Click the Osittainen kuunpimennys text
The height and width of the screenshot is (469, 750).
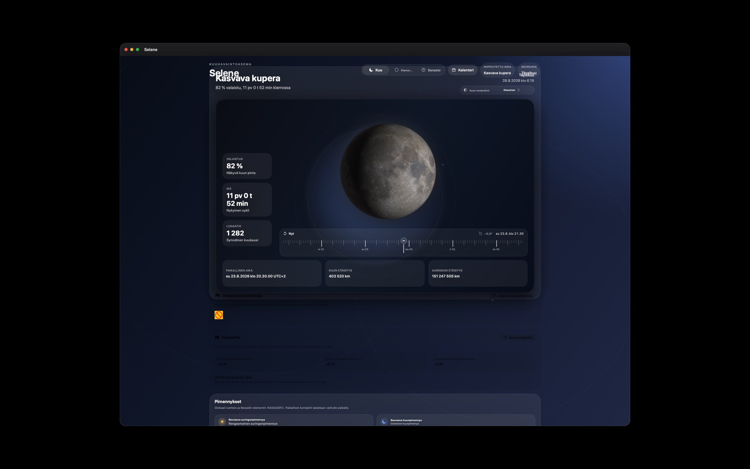[404, 424]
